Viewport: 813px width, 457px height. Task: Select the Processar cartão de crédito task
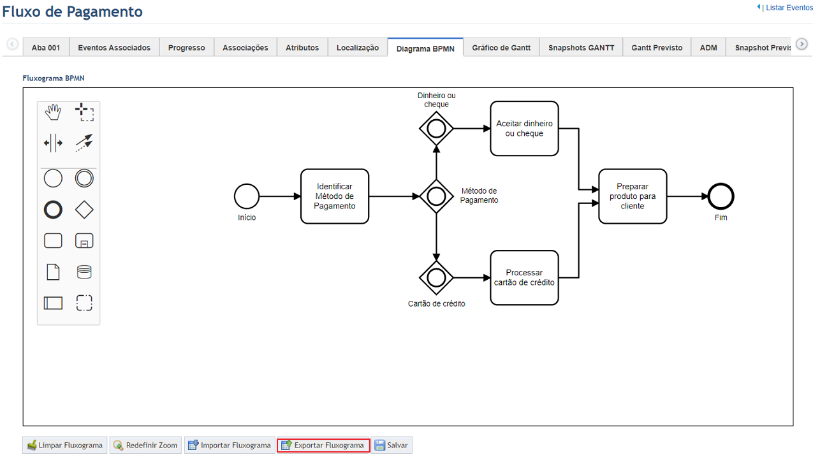524,277
